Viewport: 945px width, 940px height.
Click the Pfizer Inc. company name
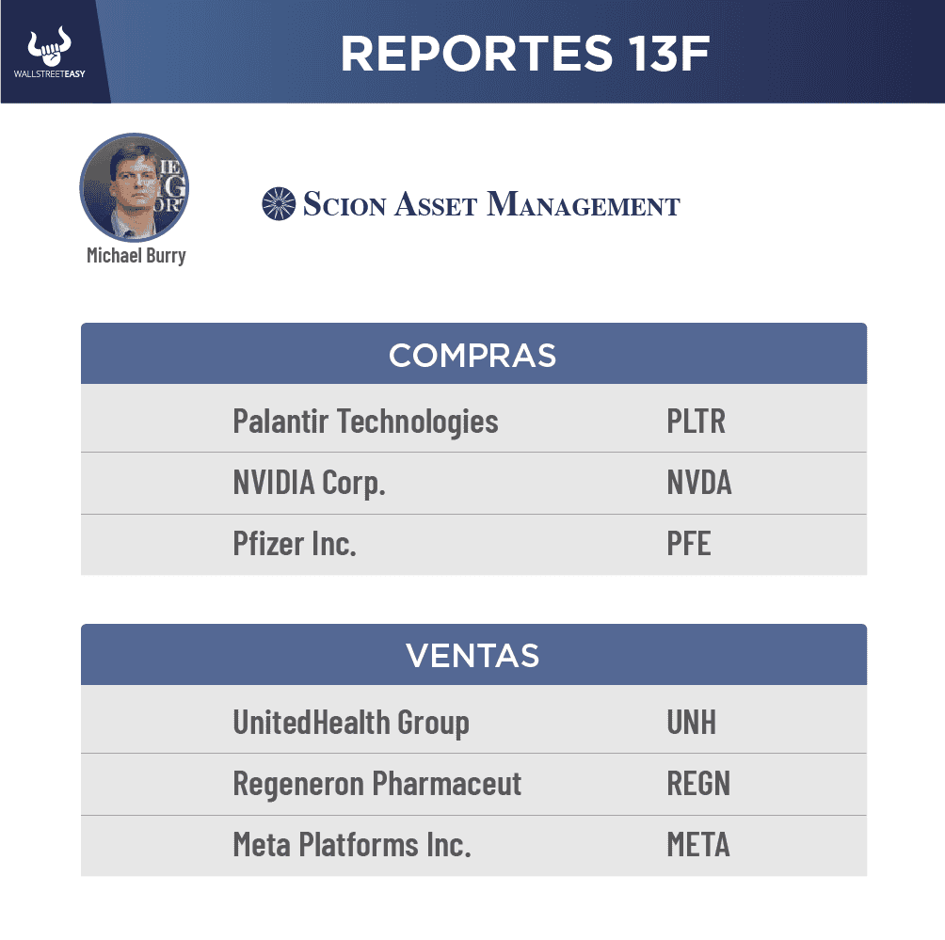click(x=295, y=544)
